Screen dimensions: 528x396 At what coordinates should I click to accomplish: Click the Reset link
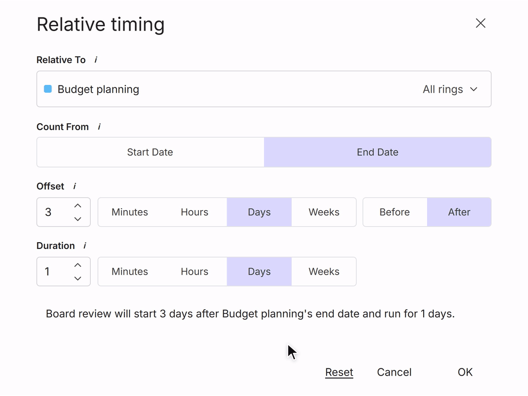tap(339, 372)
